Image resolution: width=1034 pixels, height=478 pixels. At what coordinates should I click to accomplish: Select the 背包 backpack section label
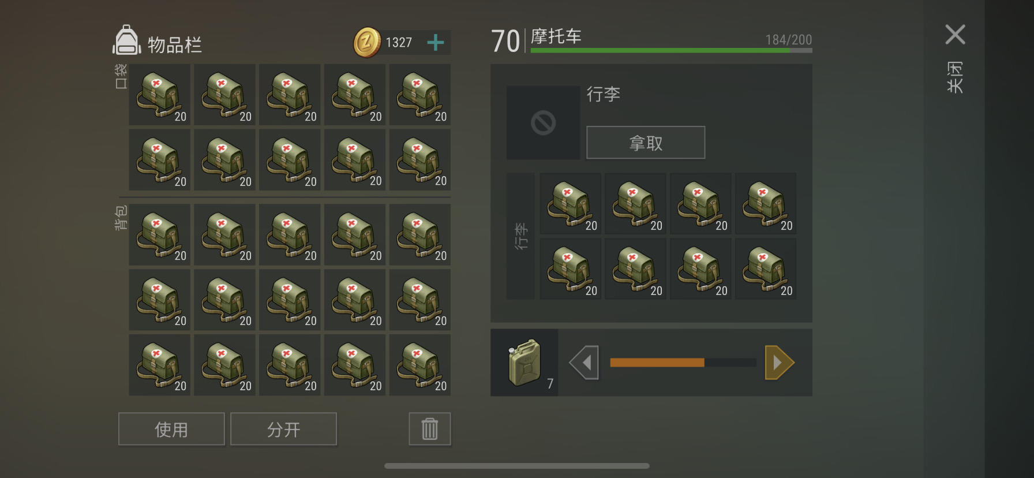(121, 218)
